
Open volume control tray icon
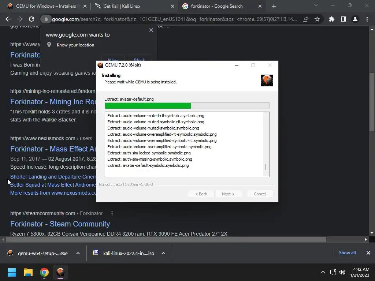(x=342, y=272)
